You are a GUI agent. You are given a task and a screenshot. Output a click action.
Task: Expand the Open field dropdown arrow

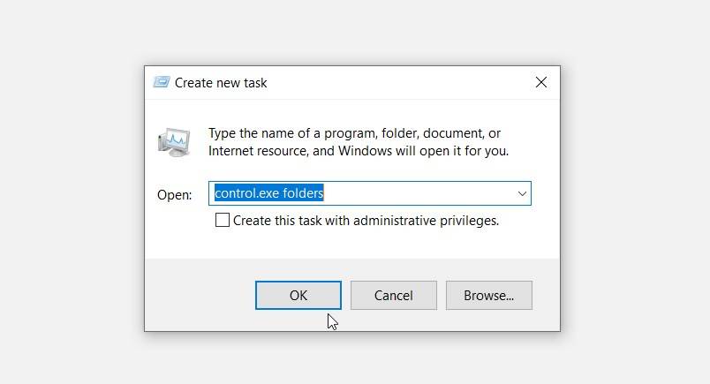pos(522,194)
